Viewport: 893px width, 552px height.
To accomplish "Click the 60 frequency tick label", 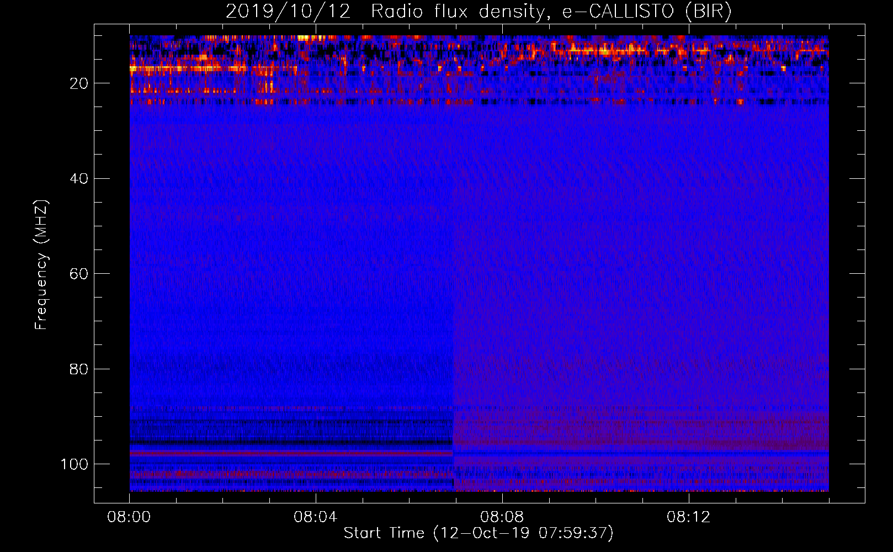I will click(x=79, y=274).
